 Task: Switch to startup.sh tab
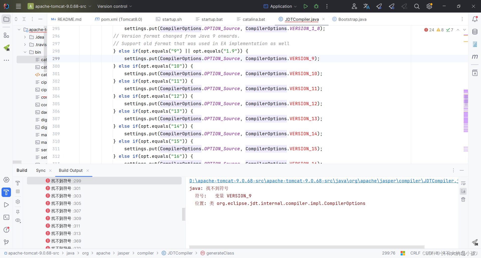point(169,19)
